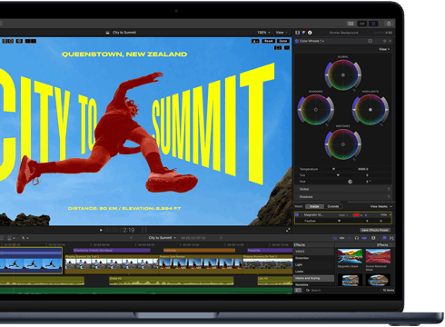The height and width of the screenshot is (327, 445).
Task: Open the viewer zoom percentage dropdown
Action: 263,33
